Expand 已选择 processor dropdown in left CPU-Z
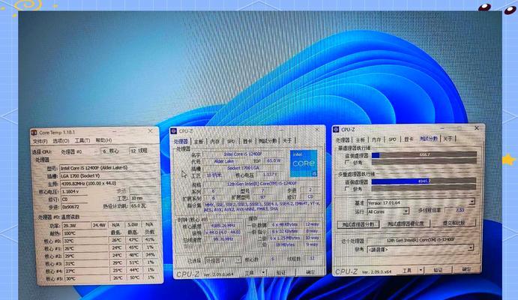Image resolution: width=518 pixels, height=300 pixels. coord(223,260)
